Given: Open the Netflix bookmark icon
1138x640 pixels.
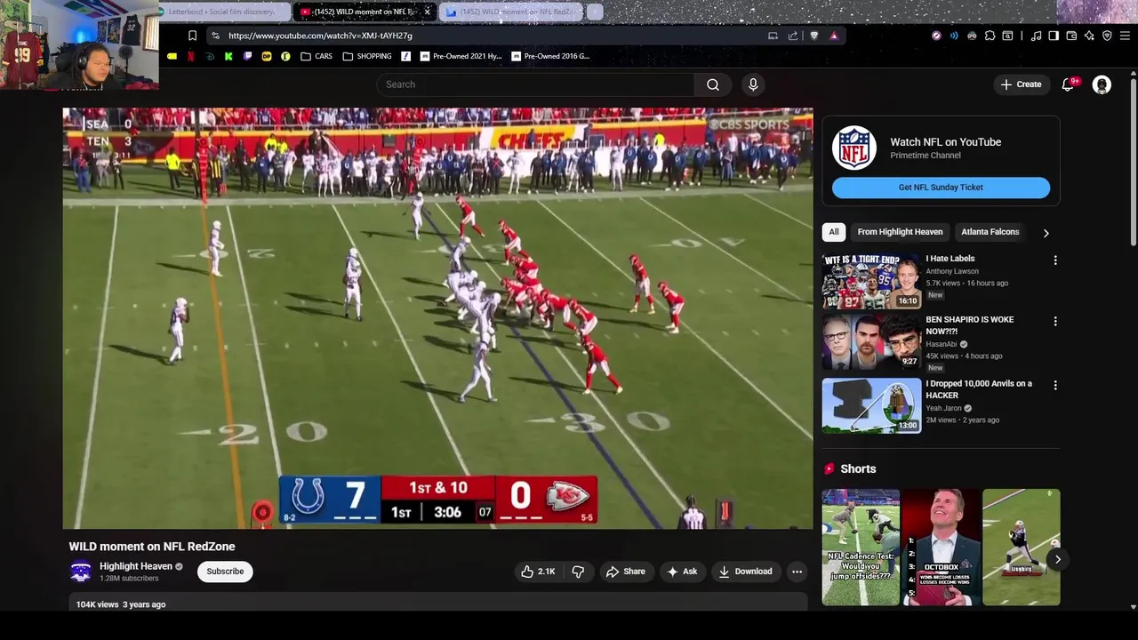Looking at the screenshot, I should 190,56.
